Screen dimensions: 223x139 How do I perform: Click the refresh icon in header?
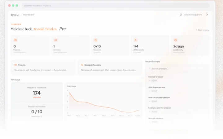click(181, 15)
